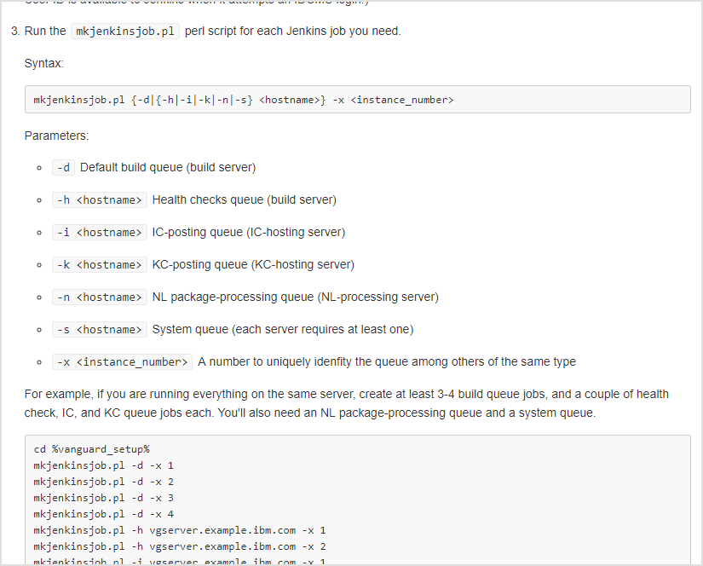
Task: Click 'Default build queue (build server)' text
Action: pos(168,168)
